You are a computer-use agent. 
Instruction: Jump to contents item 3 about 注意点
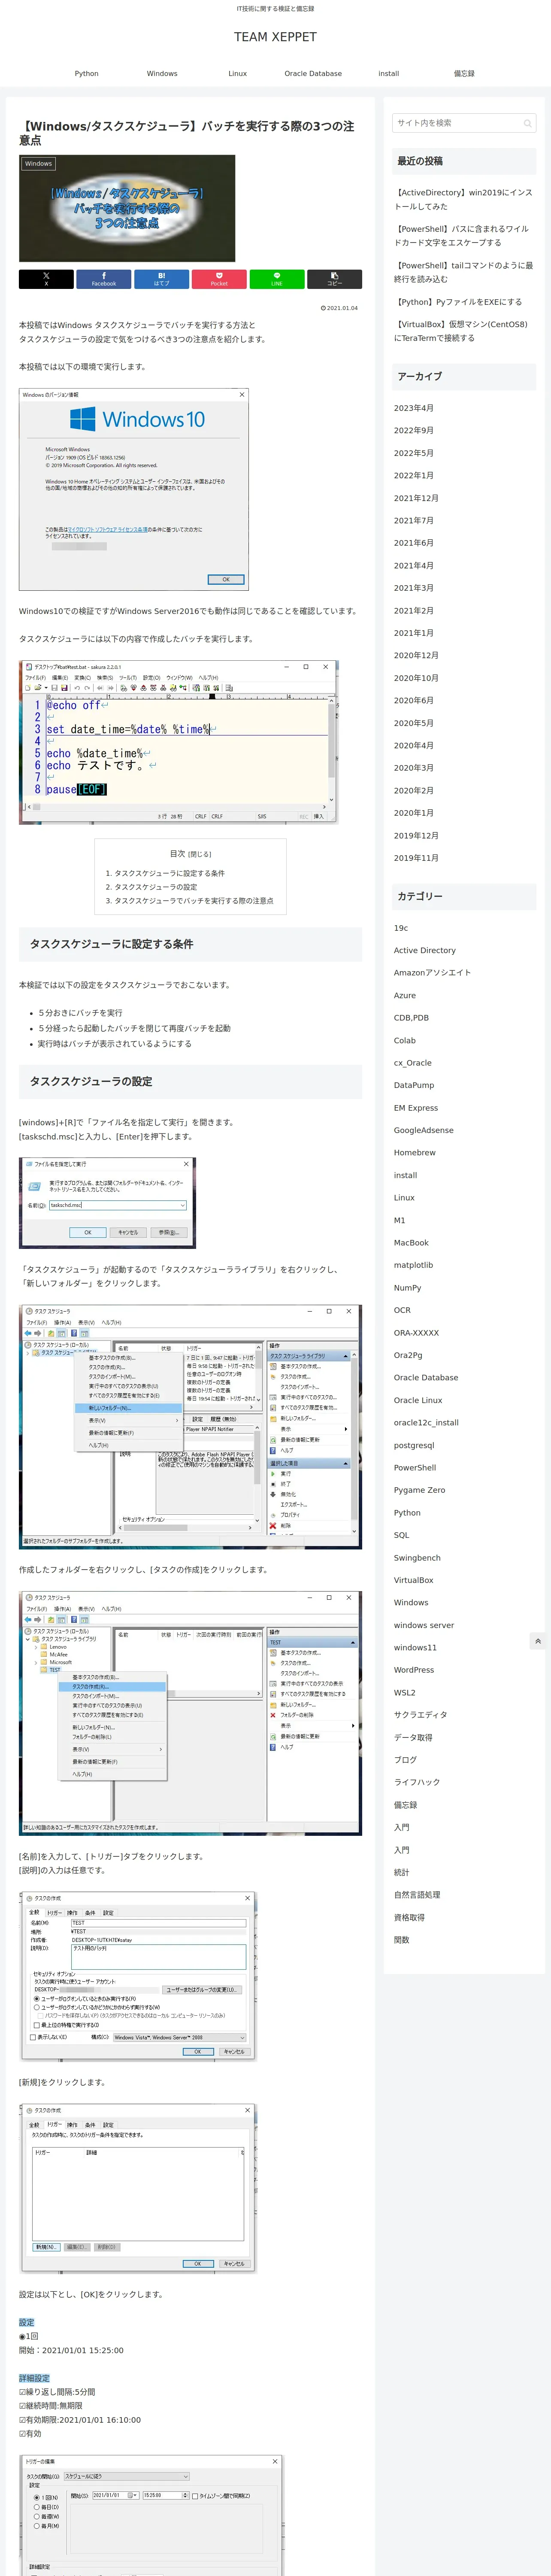[x=193, y=901]
